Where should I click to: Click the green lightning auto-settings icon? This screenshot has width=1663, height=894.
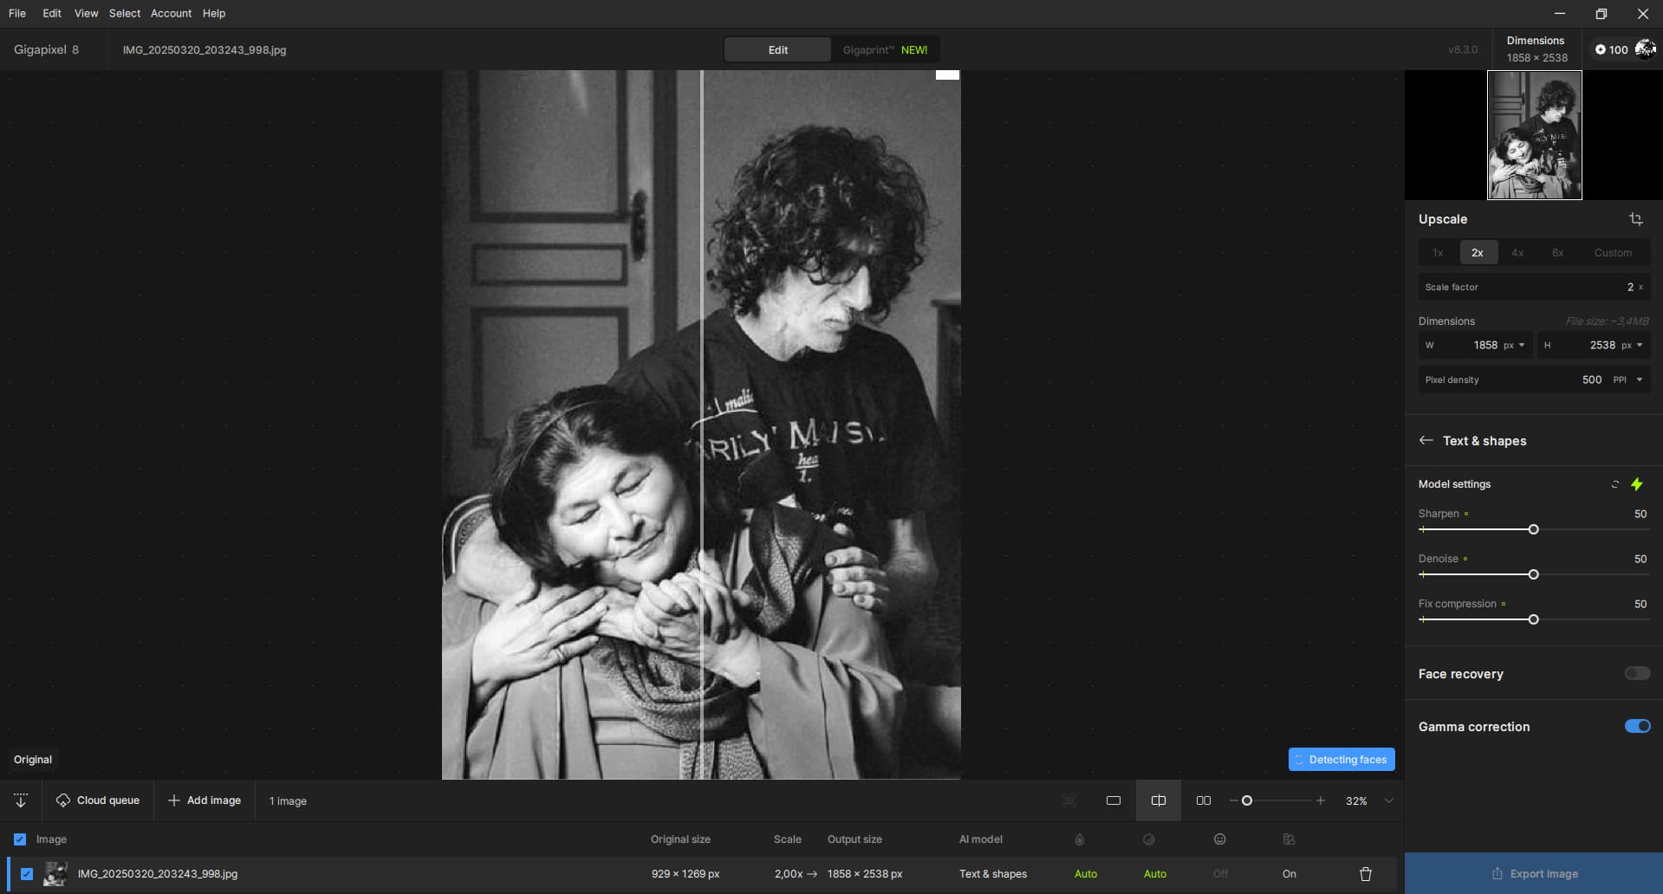[x=1636, y=484]
